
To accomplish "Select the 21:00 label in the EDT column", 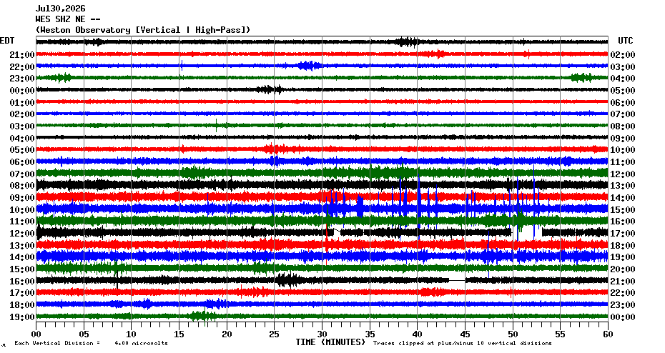I will (22, 55).
